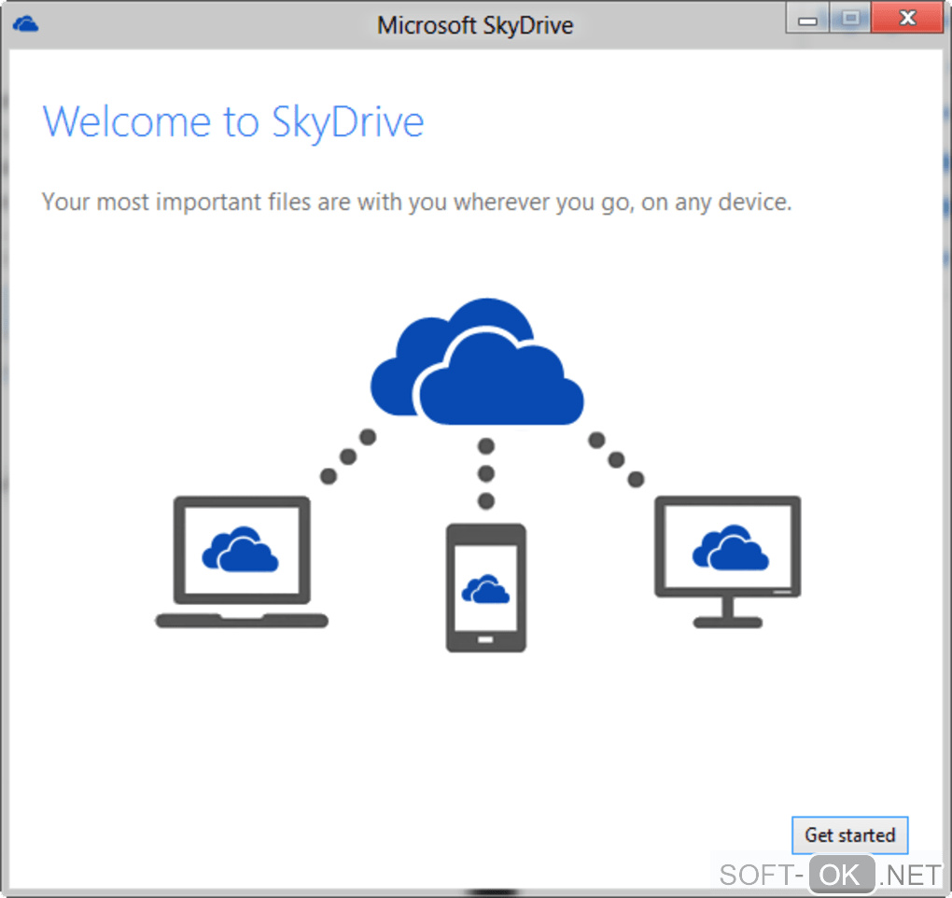Click the disabled maximize button

[x=850, y=19]
